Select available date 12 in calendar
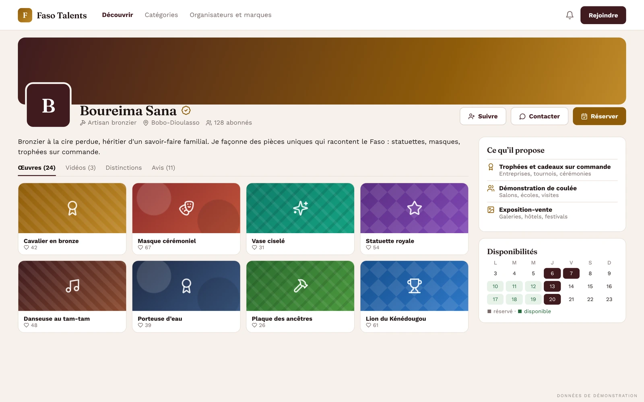 pyautogui.click(x=533, y=286)
